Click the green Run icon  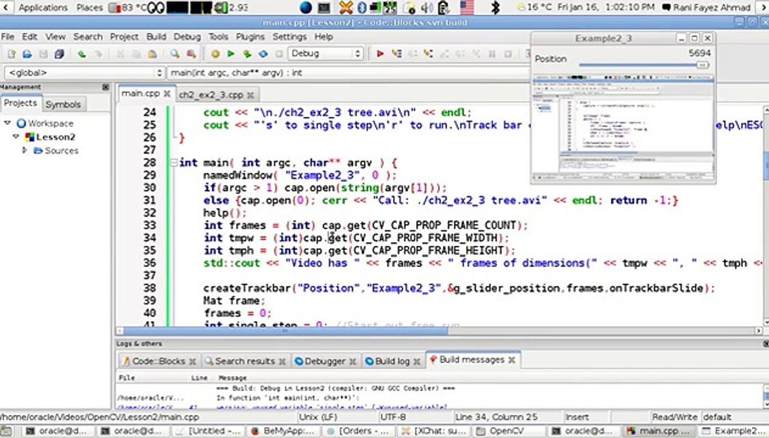[231, 54]
